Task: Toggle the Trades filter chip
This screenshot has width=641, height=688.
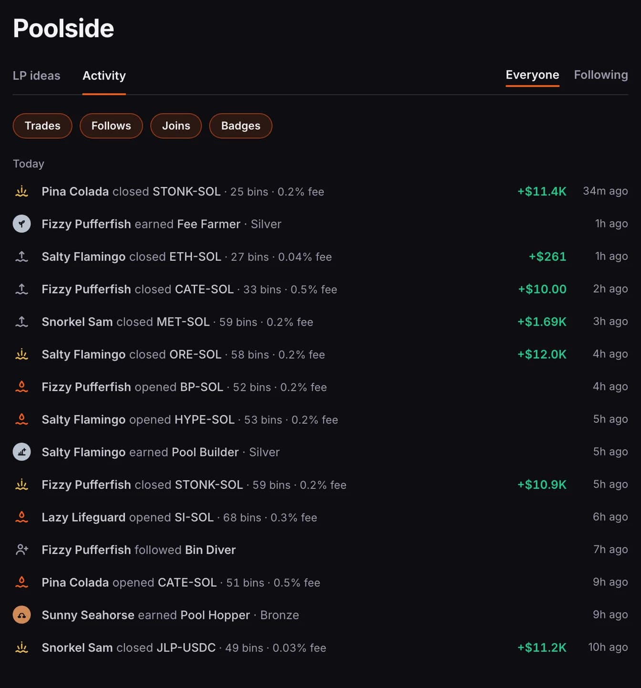Action: [x=42, y=126]
